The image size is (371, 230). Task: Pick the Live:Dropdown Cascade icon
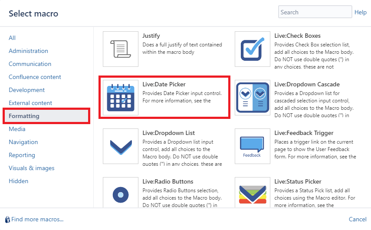[253, 97]
